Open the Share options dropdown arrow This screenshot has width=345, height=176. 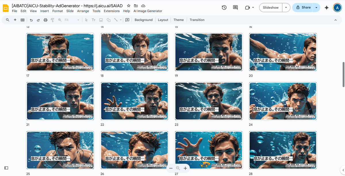317,8
